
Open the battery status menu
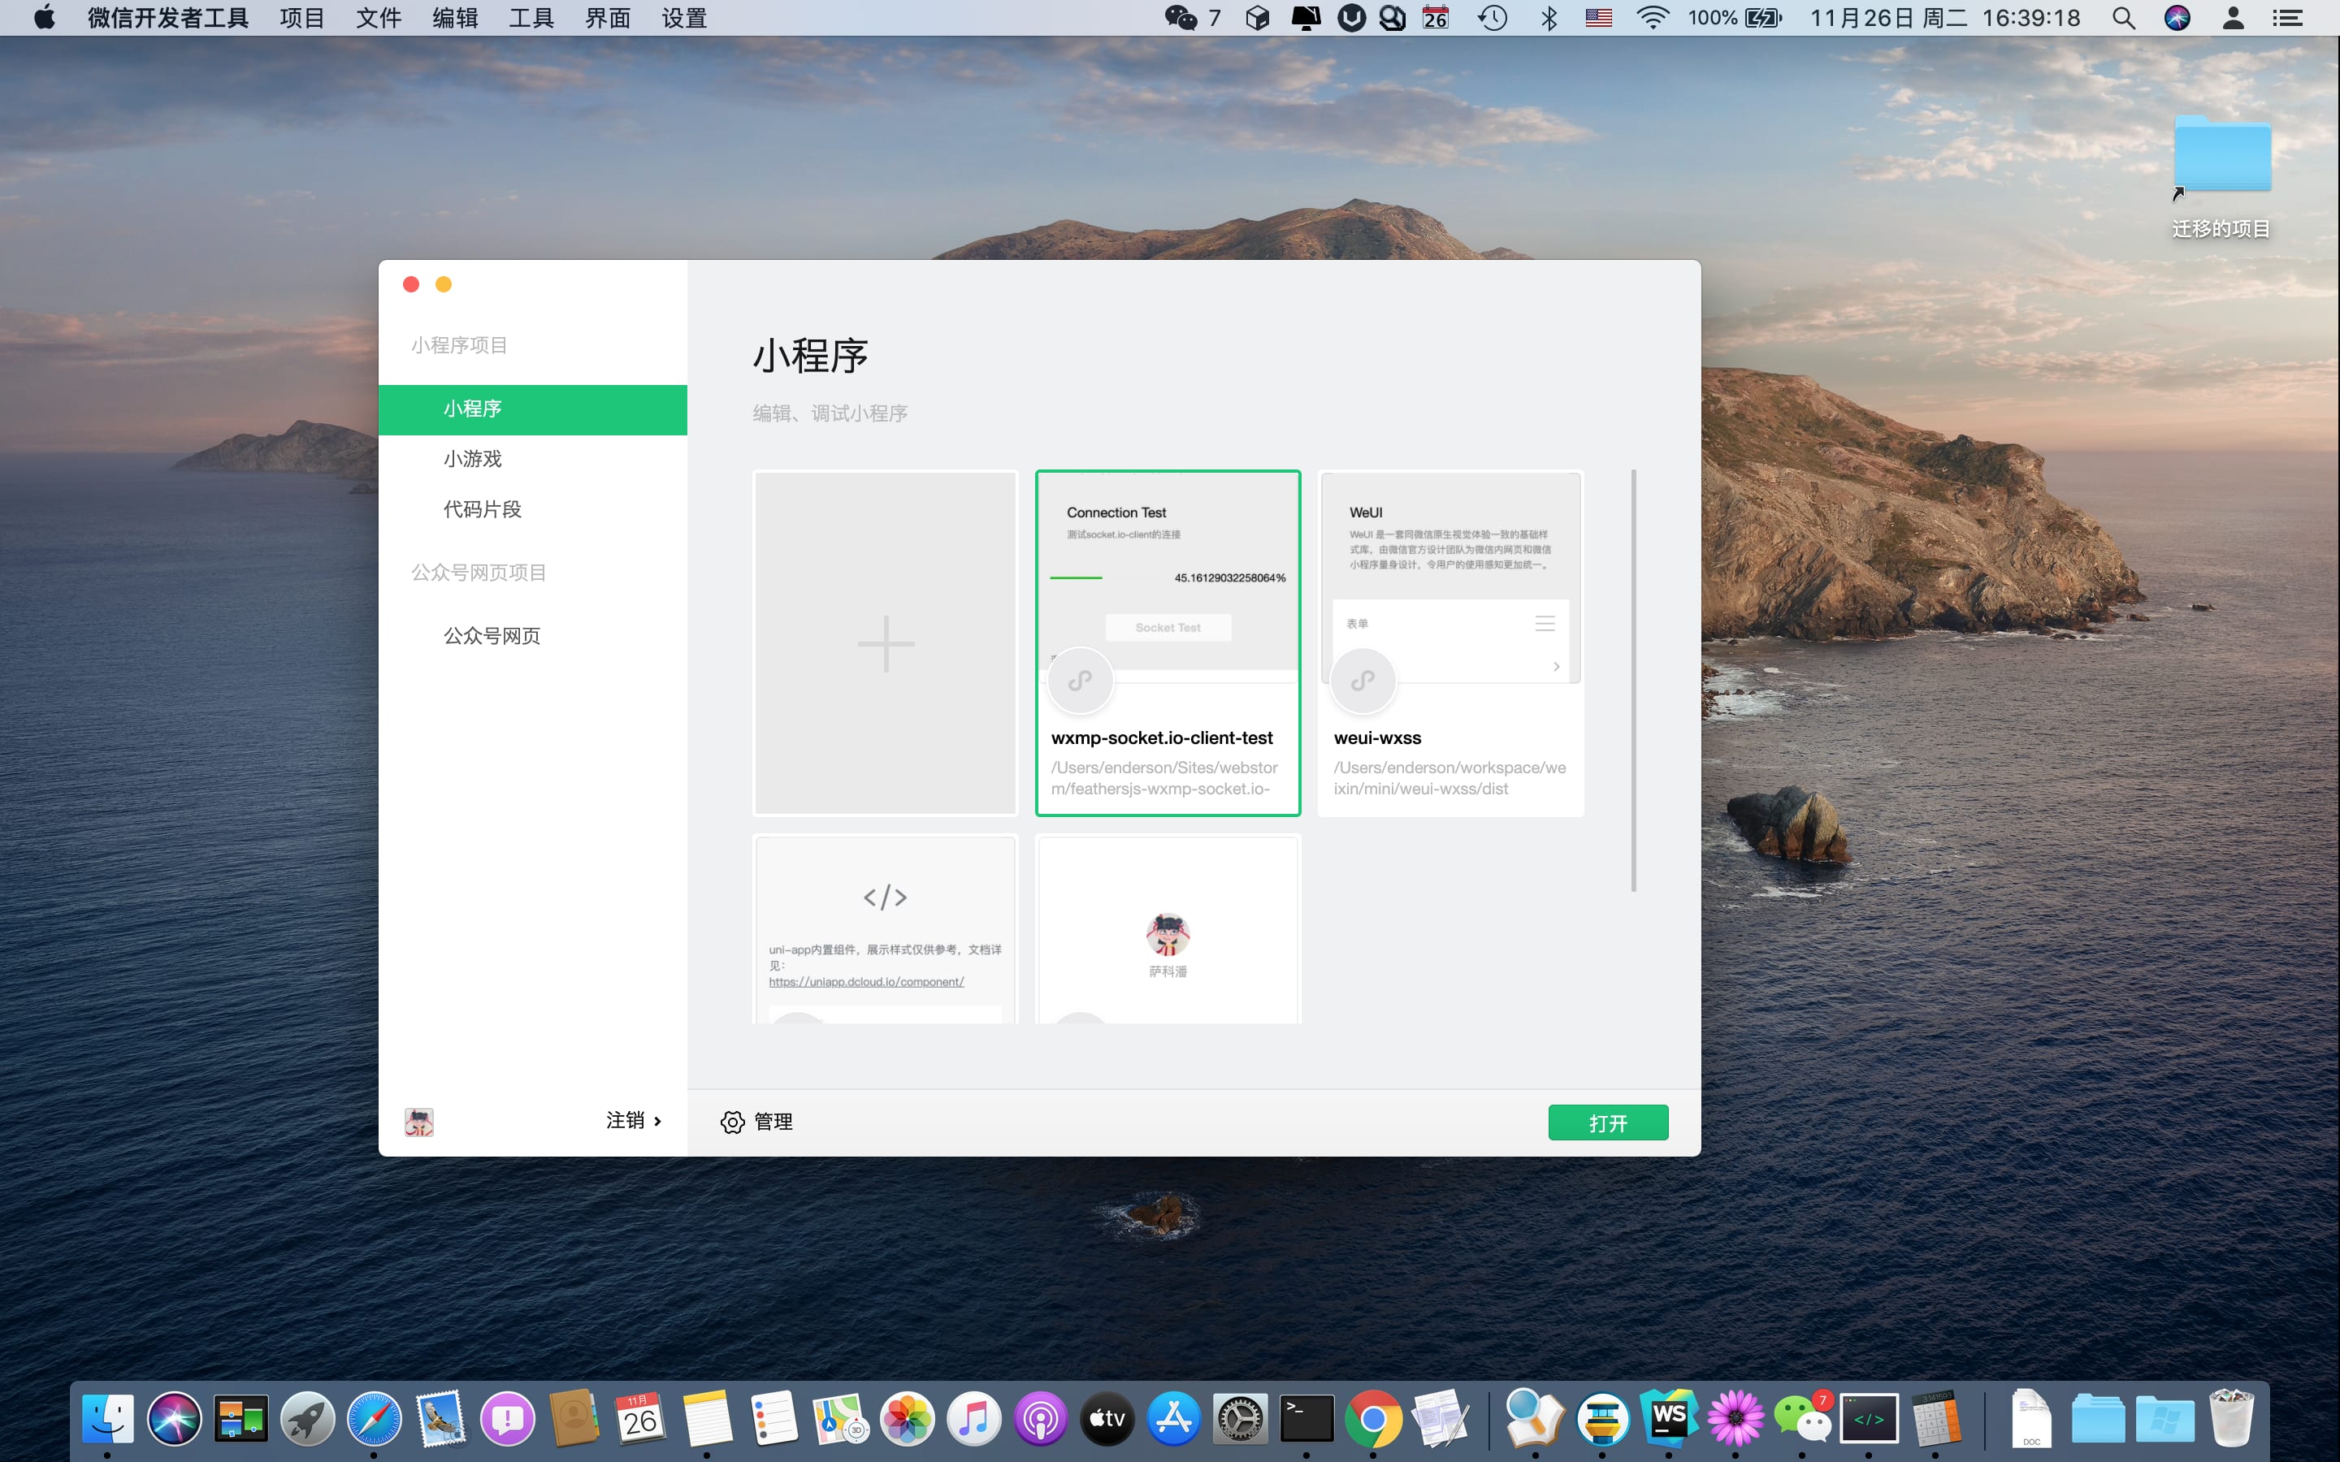point(1735,17)
